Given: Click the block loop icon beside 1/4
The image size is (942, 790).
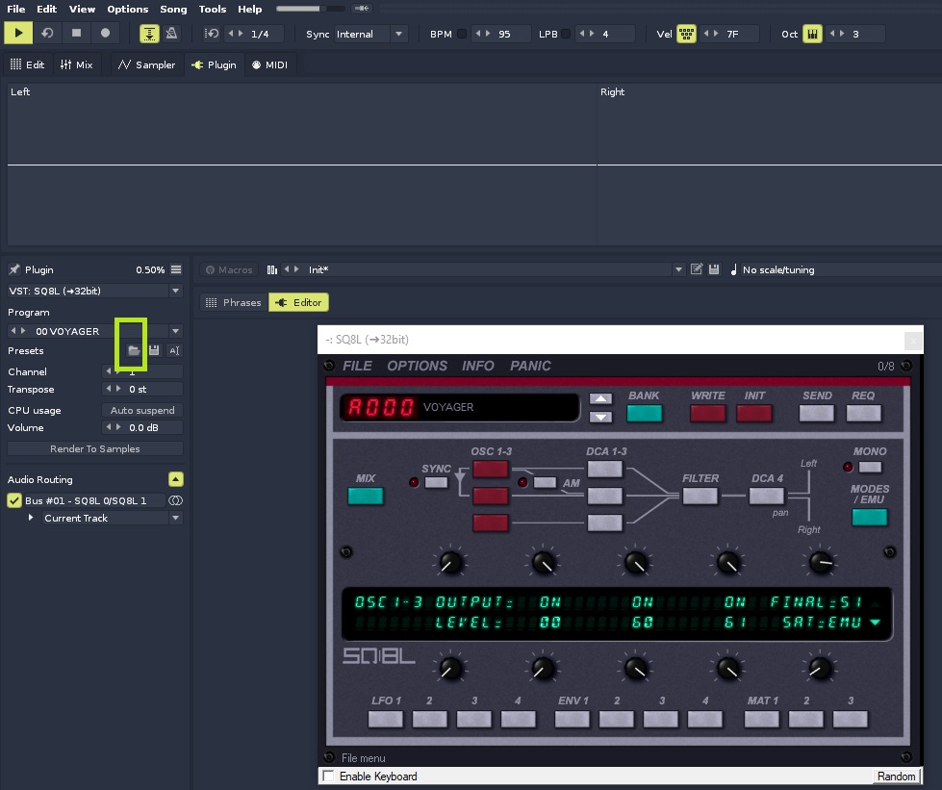Looking at the screenshot, I should pos(212,34).
